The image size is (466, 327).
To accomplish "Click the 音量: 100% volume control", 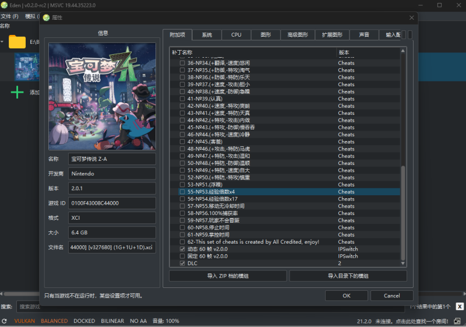I will pos(166,321).
